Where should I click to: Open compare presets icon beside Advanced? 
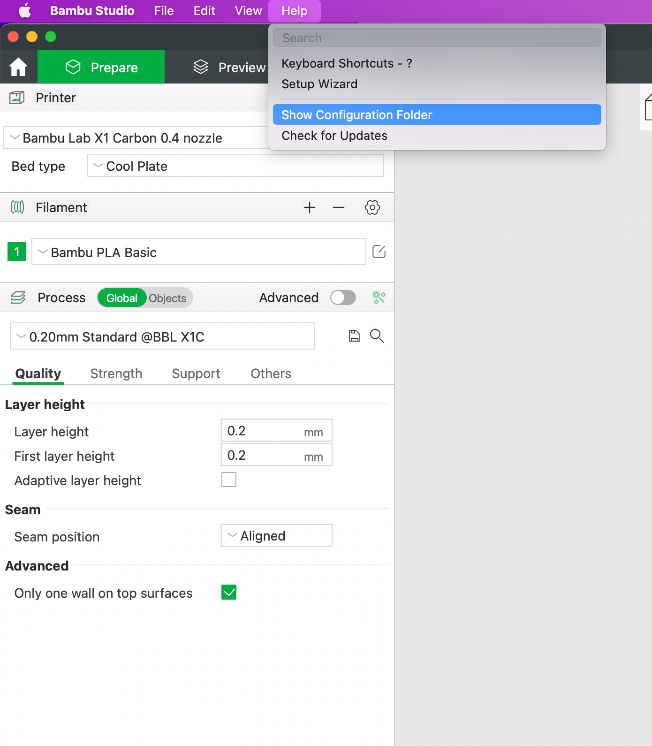click(379, 297)
